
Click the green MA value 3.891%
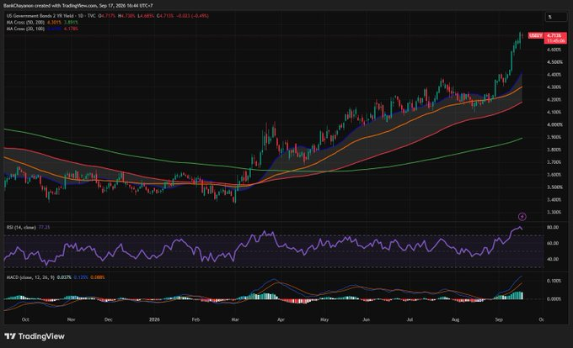coord(71,22)
